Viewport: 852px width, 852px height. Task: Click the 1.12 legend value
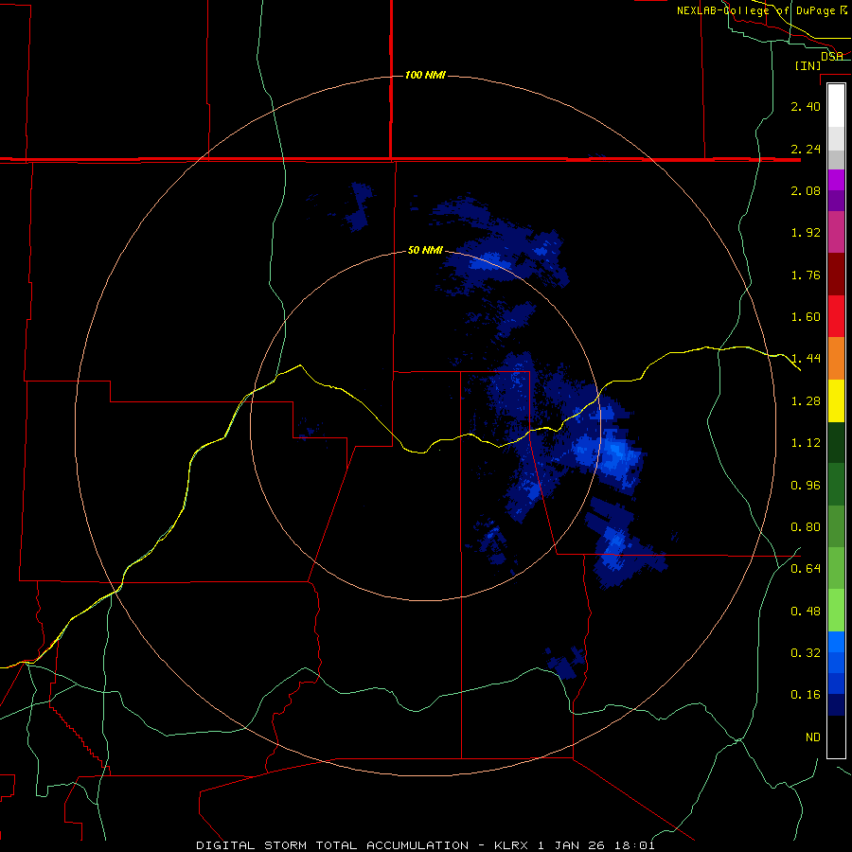click(806, 443)
